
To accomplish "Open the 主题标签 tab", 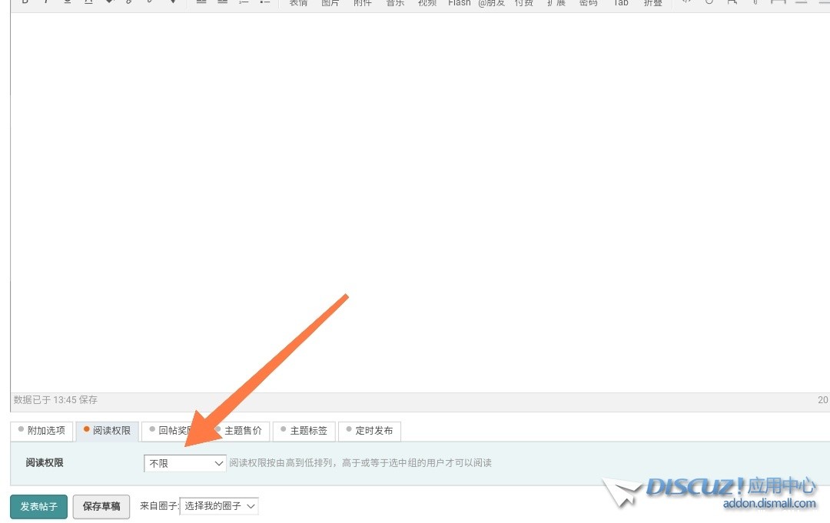I will pyautogui.click(x=304, y=431).
